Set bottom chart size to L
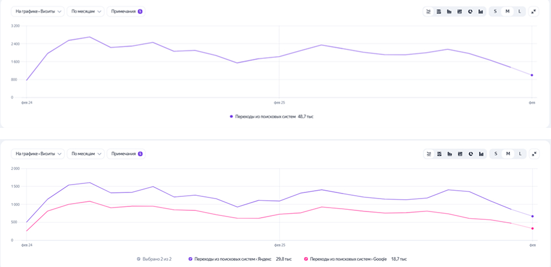 point(520,154)
